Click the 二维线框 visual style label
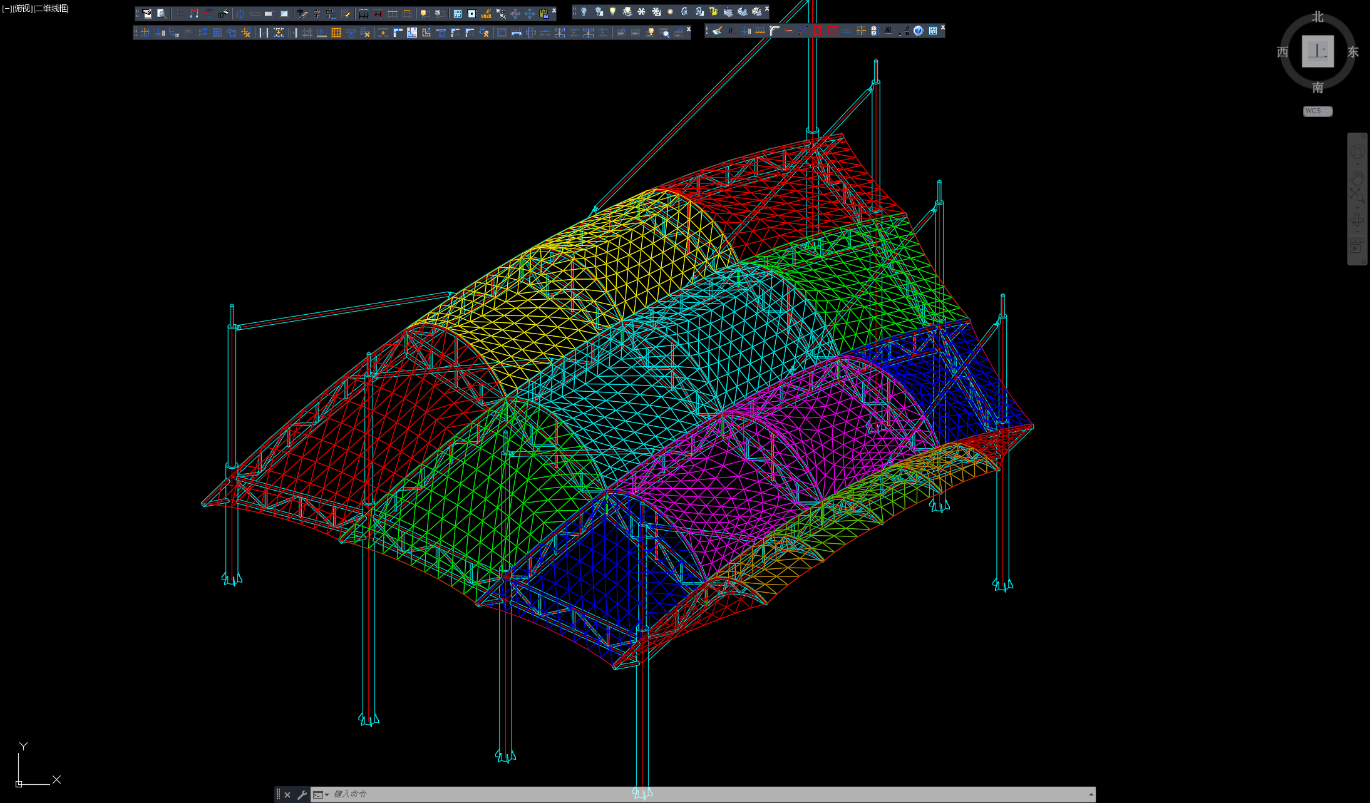Viewport: 1370px width, 803px height. point(51,8)
